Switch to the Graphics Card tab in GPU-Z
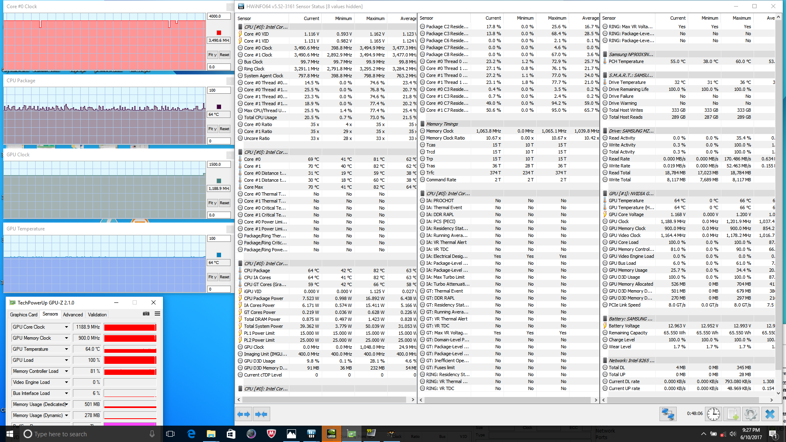 (24, 315)
